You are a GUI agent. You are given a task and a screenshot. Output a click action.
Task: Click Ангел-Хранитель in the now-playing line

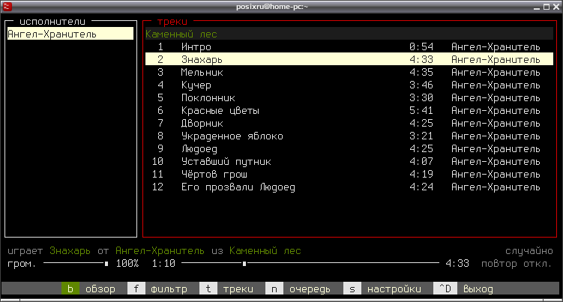point(160,250)
